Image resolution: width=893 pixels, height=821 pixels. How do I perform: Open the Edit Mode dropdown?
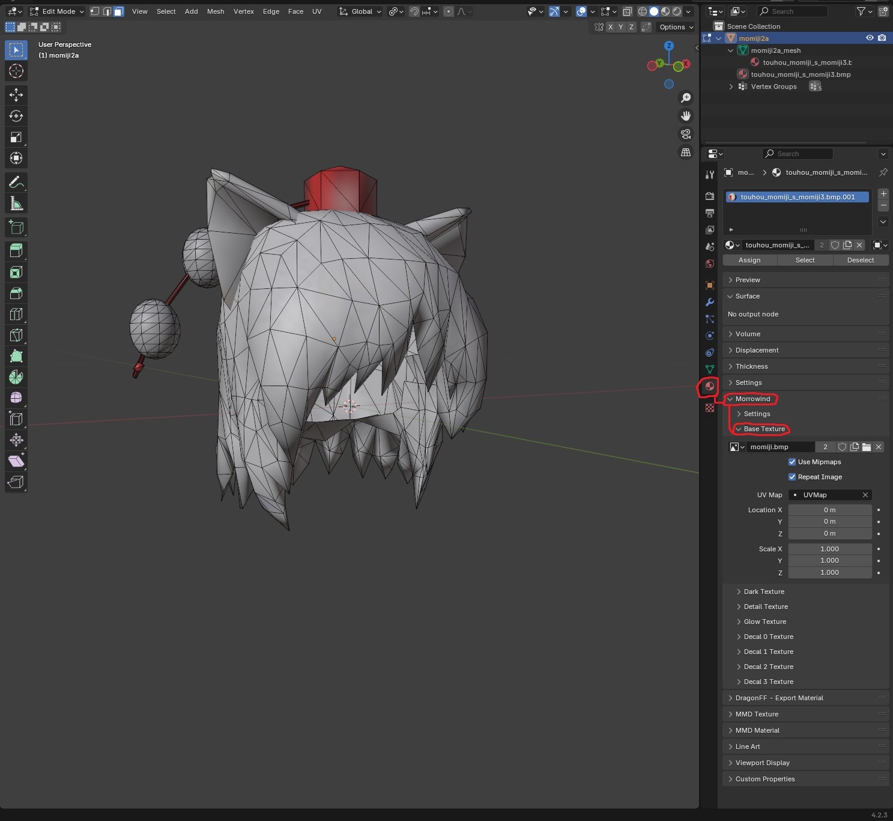(x=58, y=11)
